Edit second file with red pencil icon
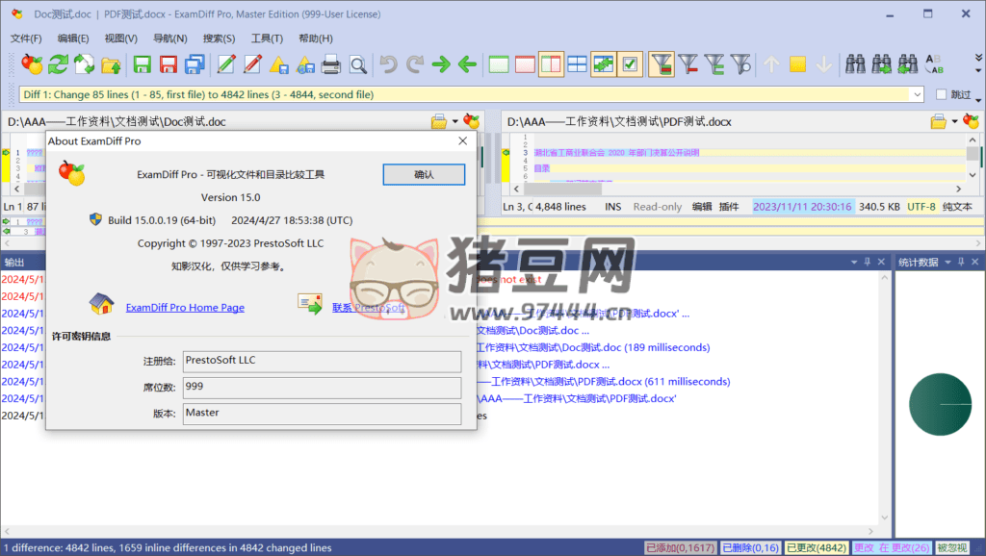986x556 pixels. (252, 64)
